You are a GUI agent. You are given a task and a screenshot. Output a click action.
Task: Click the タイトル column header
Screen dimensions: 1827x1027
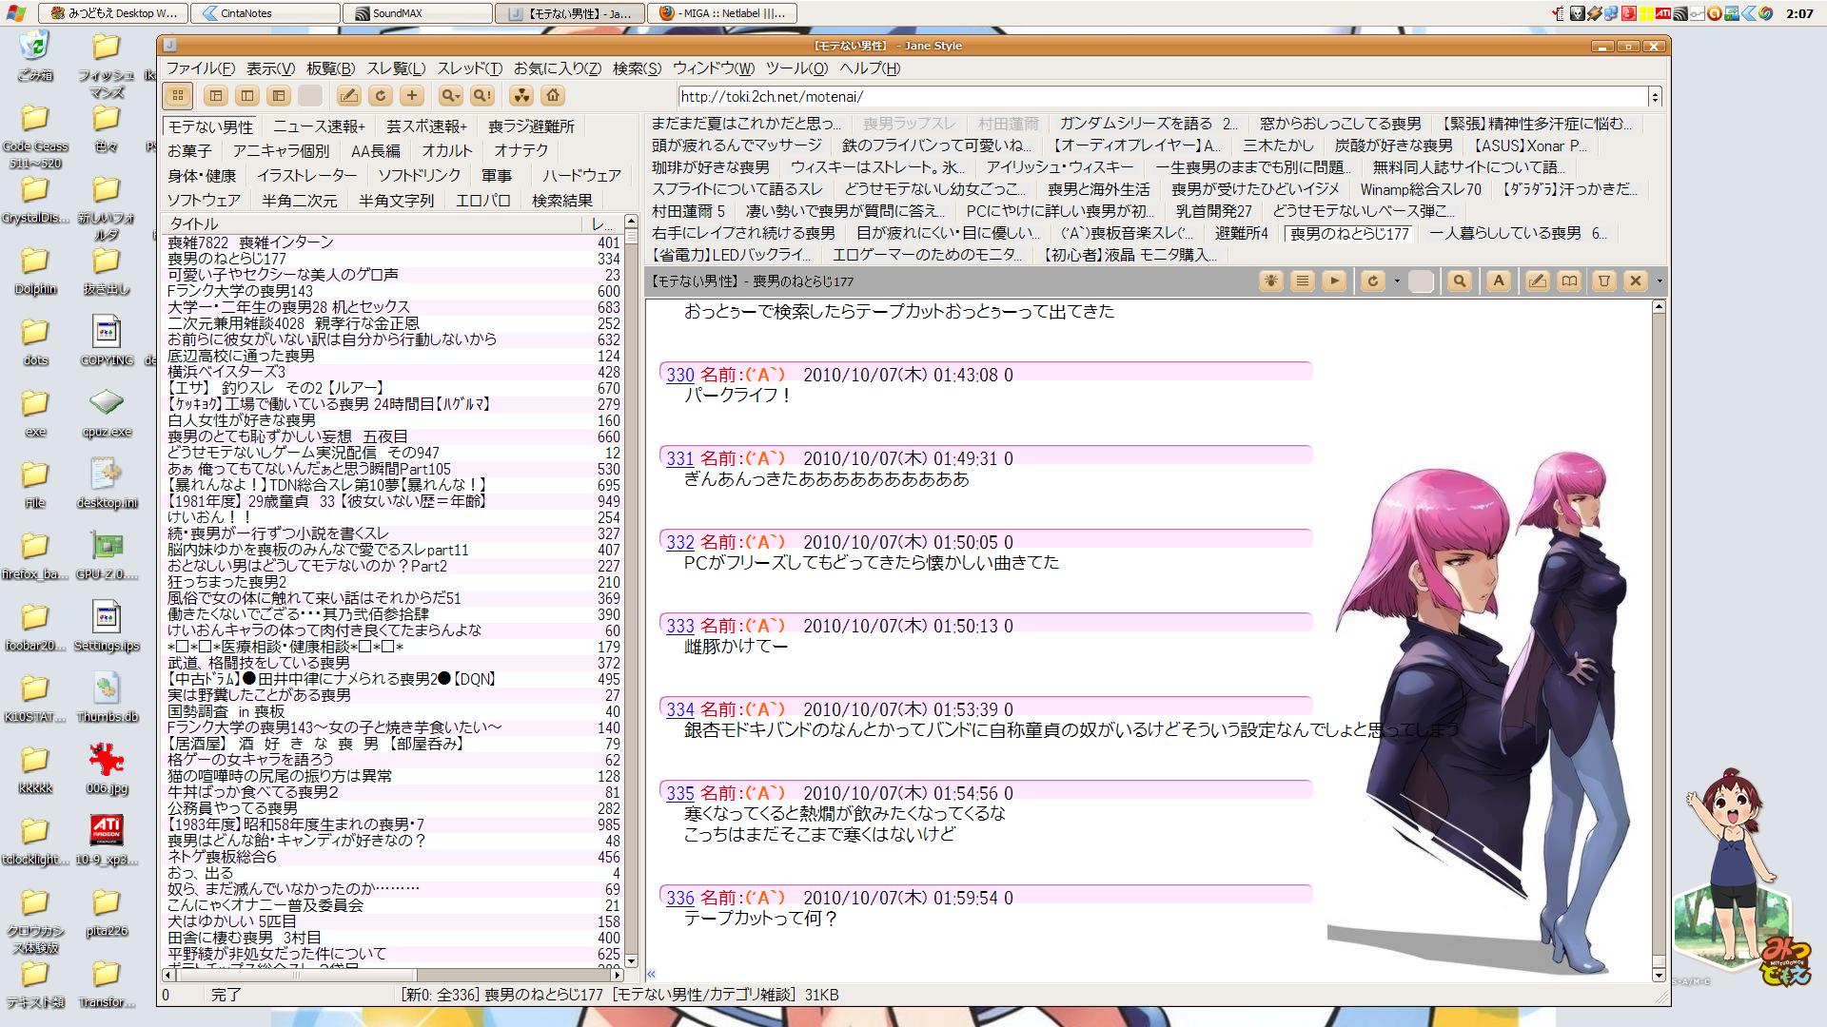(372, 223)
